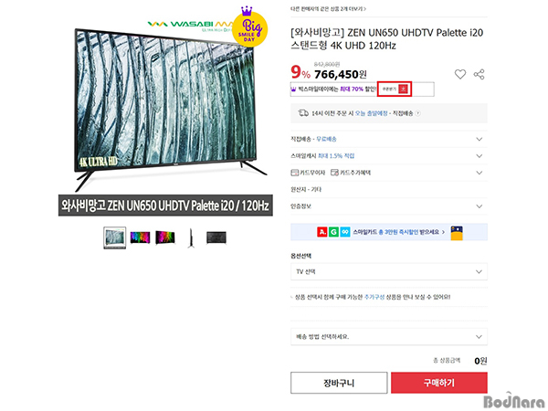Click the yellow smile card icon
The width and height of the screenshot is (548, 411).
coord(457,233)
